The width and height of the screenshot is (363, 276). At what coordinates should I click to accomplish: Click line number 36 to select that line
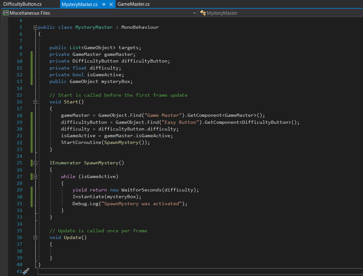tap(19, 237)
